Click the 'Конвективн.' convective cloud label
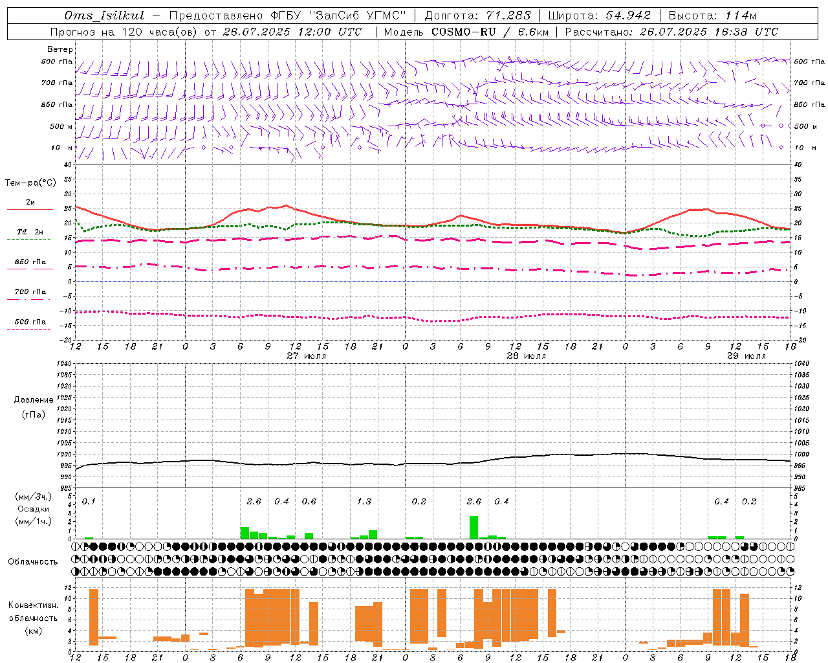Screen dimensions: 828x663 34,605
